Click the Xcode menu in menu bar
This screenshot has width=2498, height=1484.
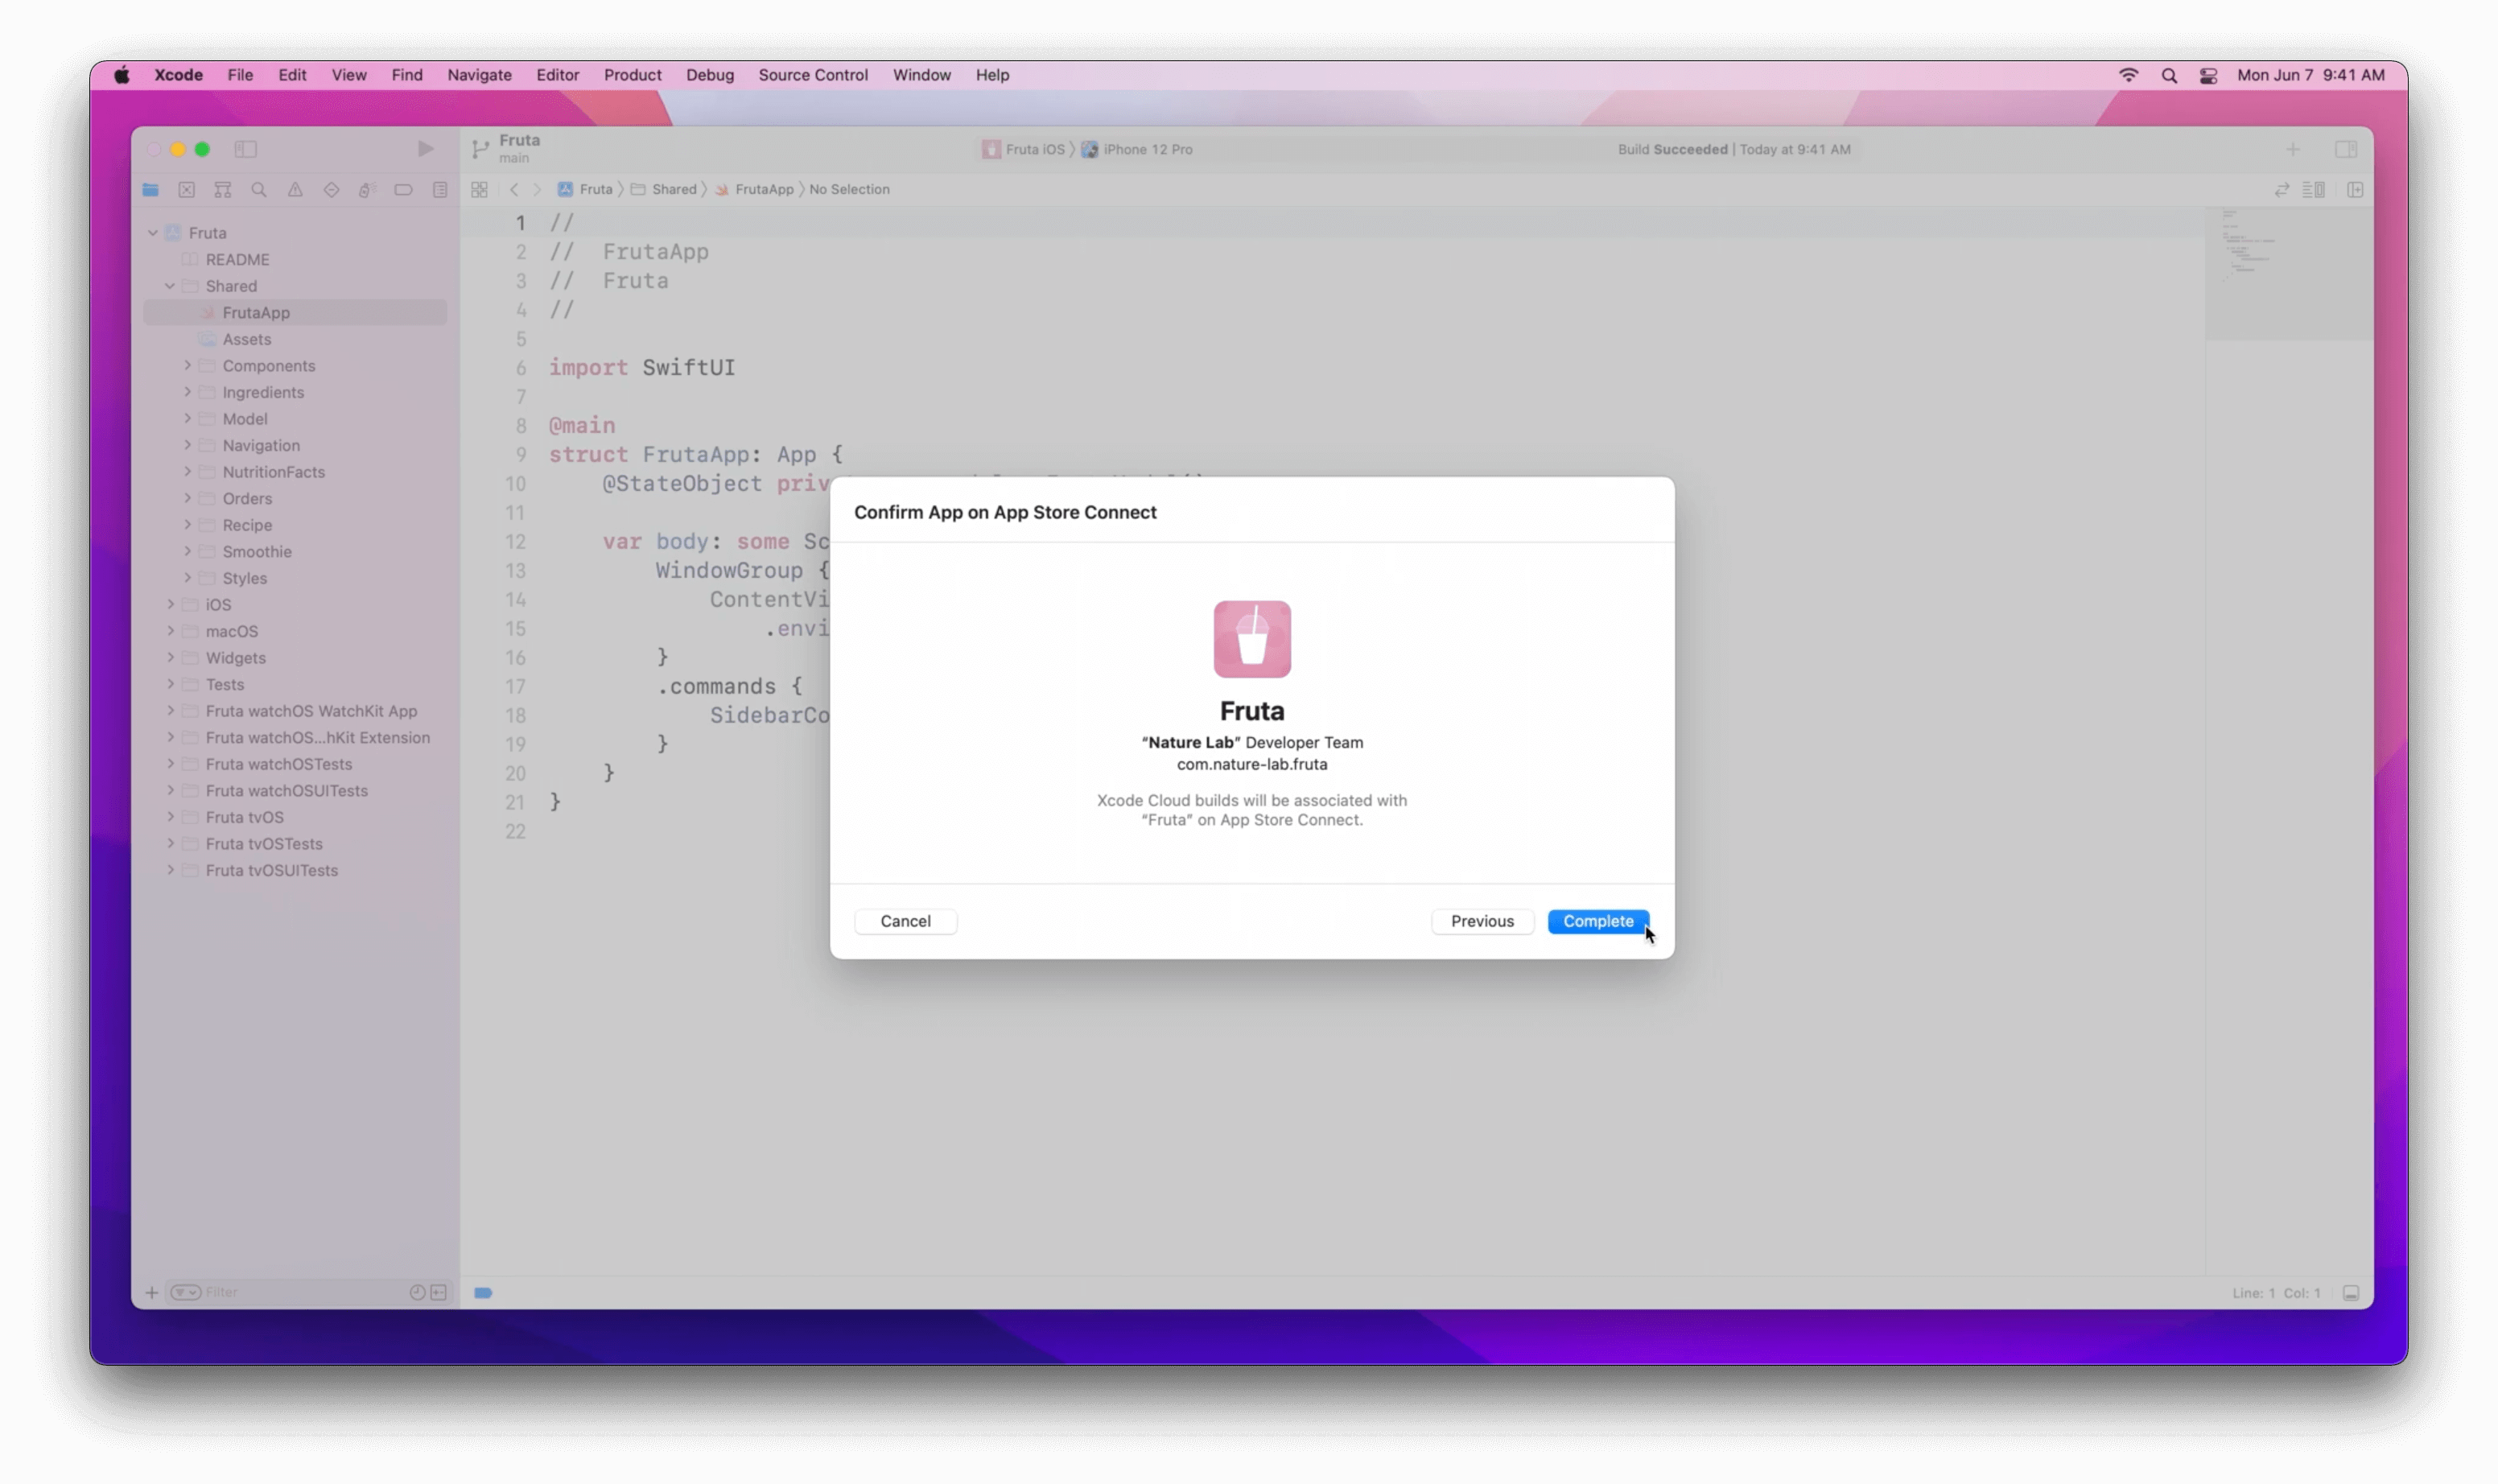(x=179, y=72)
